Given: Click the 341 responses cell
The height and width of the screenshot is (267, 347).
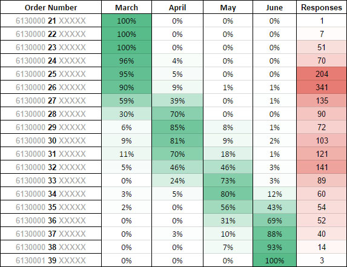Looking at the screenshot, I should click(x=322, y=87).
